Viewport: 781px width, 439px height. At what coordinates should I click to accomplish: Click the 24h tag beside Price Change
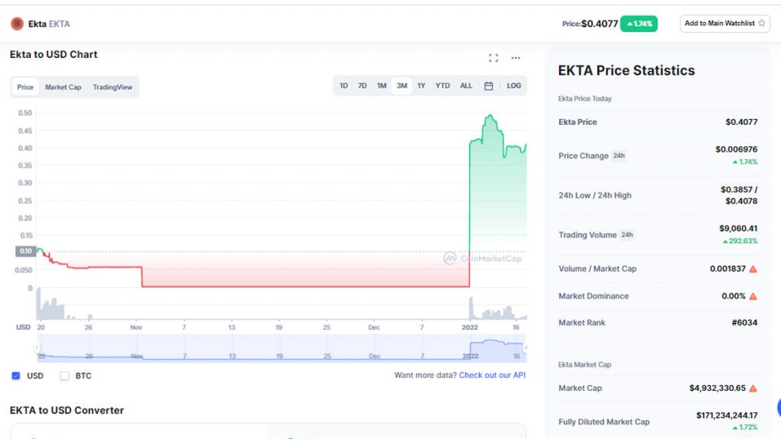(x=619, y=155)
